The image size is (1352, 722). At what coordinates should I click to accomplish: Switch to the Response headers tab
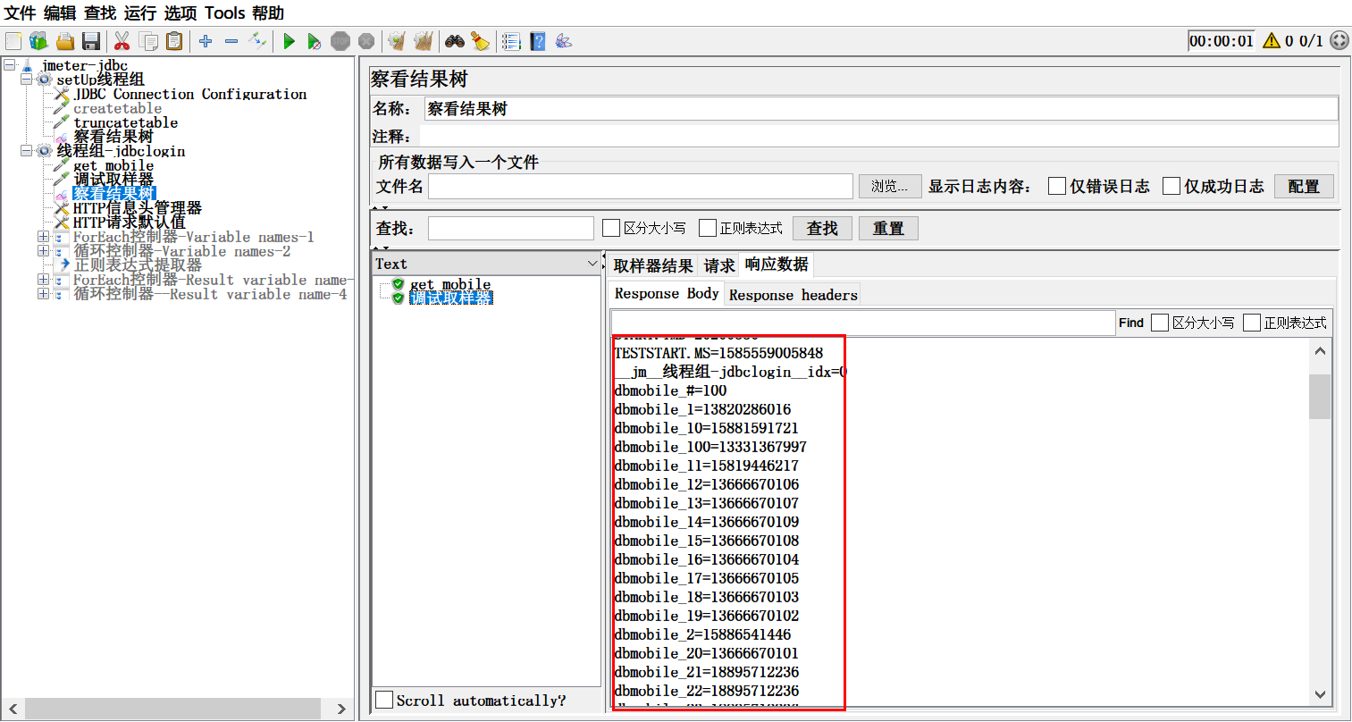(793, 295)
